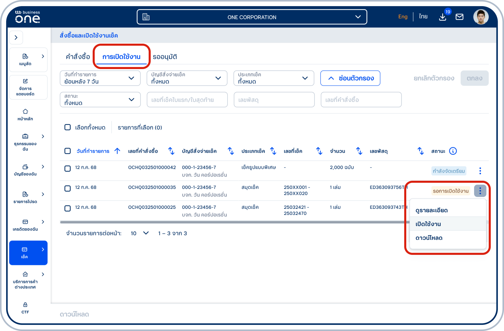Image resolution: width=504 pixels, height=331 pixels.
Task: Switch to the รออนุมัติ tab
Action: [165, 57]
